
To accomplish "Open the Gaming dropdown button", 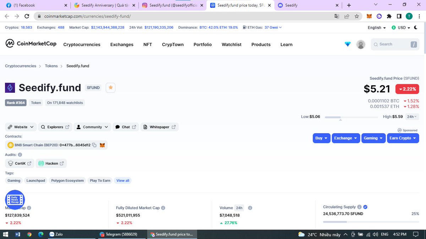I will tap(373, 138).
